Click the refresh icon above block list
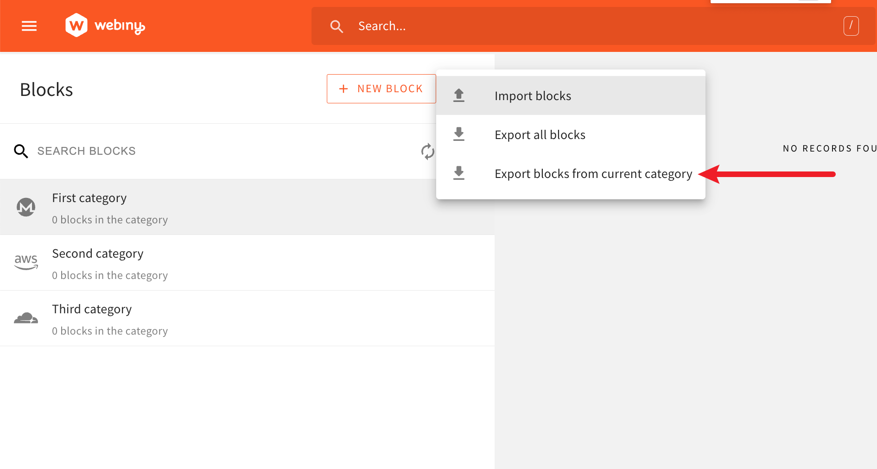Viewport: 877px width, 469px height. pos(427,152)
